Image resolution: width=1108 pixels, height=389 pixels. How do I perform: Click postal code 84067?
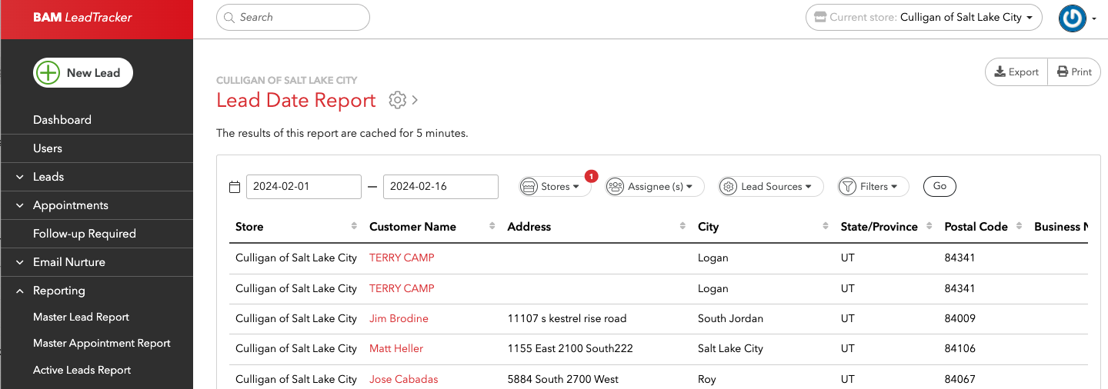[x=960, y=379]
